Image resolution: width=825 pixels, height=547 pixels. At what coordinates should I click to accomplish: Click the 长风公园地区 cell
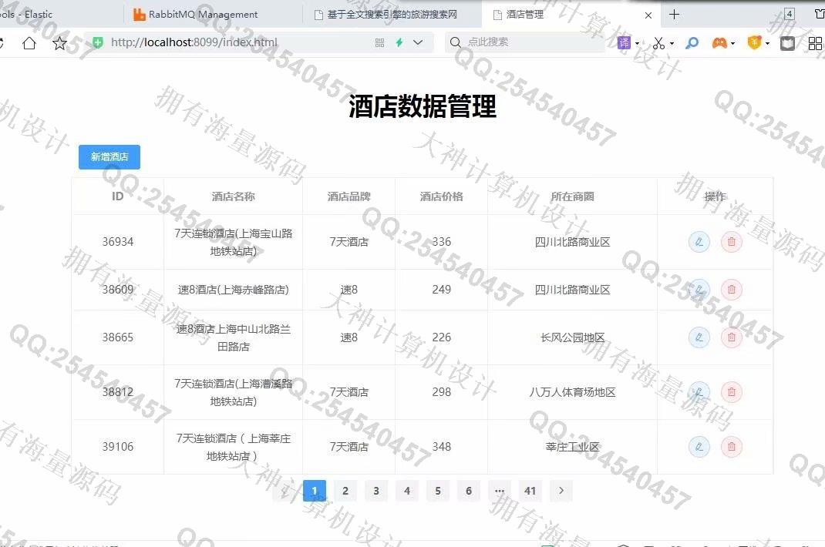pyautogui.click(x=572, y=337)
